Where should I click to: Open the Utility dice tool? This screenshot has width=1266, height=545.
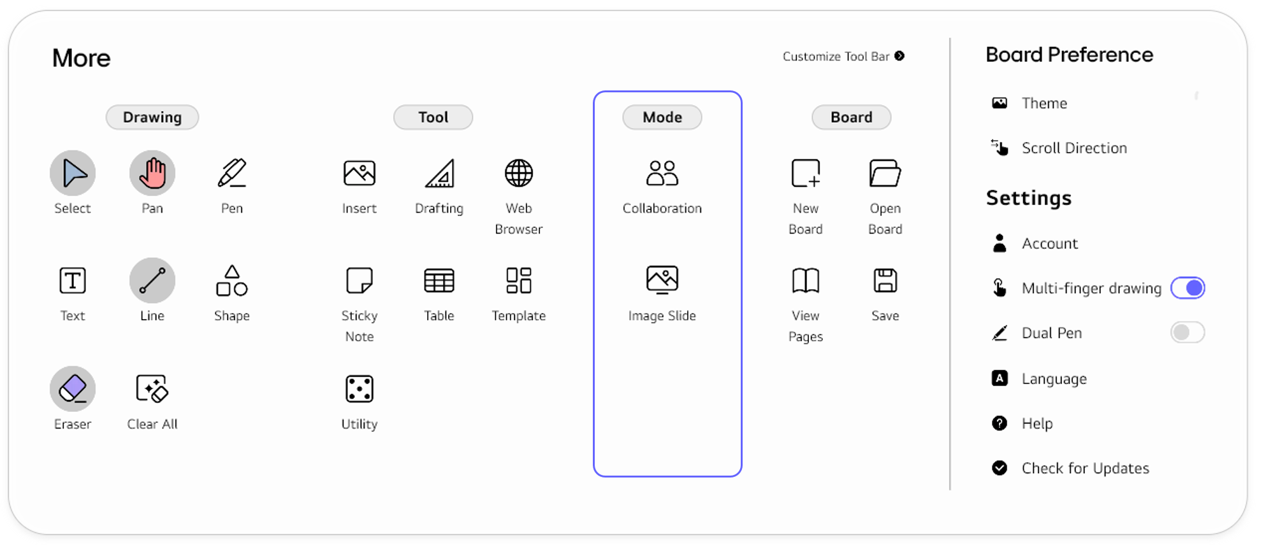click(360, 389)
